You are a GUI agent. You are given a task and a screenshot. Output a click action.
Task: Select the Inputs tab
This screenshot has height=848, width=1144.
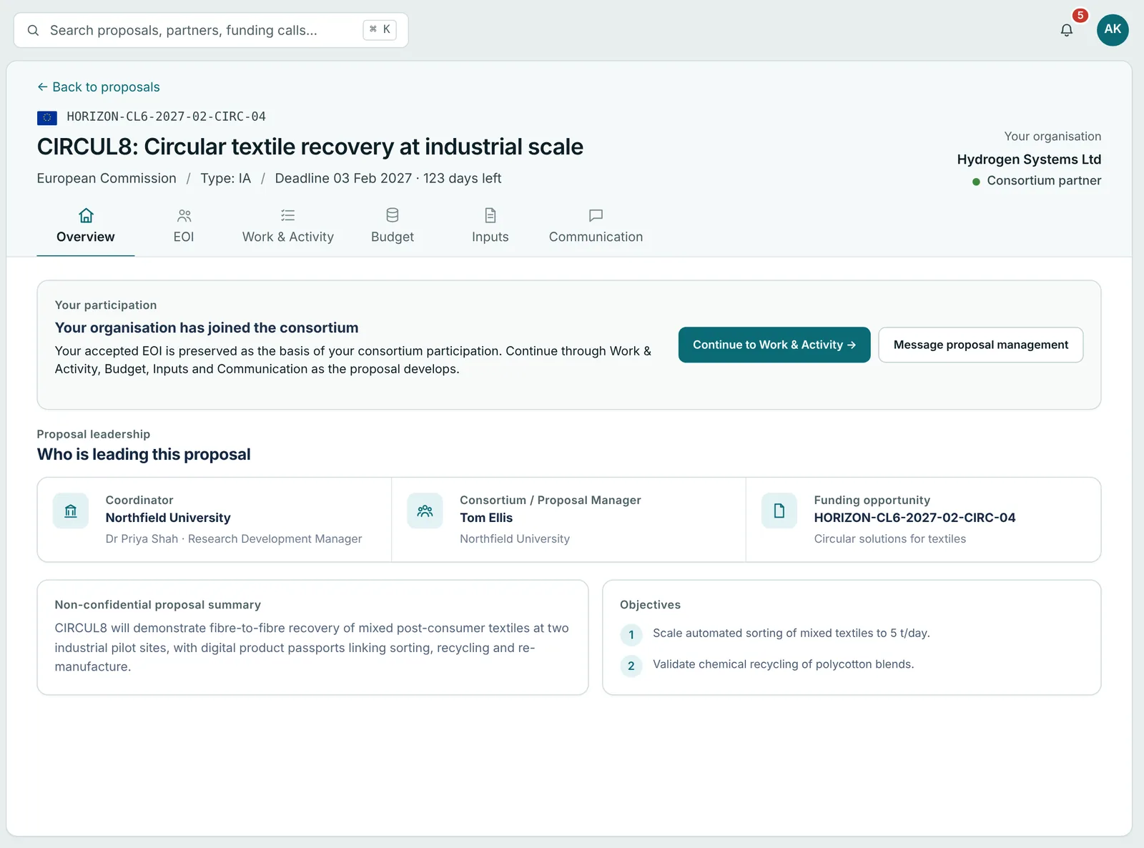[x=490, y=226]
